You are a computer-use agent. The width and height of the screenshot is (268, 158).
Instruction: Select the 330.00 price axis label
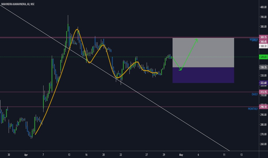tap(263, 76)
